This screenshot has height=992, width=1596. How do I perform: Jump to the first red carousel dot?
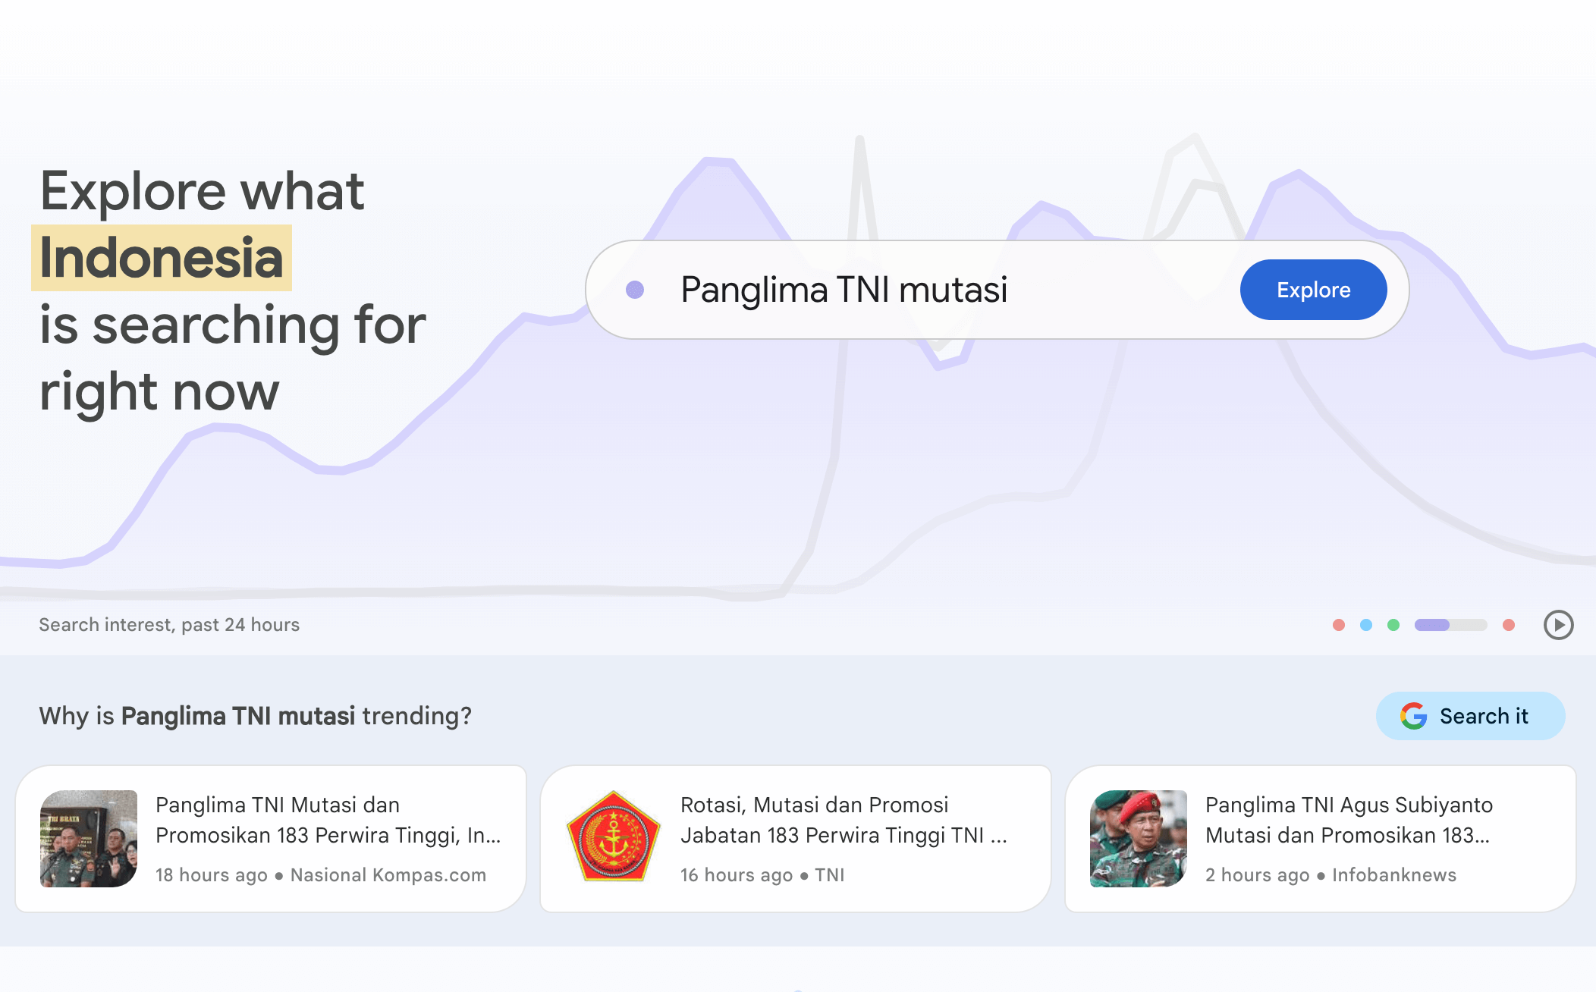1339,625
